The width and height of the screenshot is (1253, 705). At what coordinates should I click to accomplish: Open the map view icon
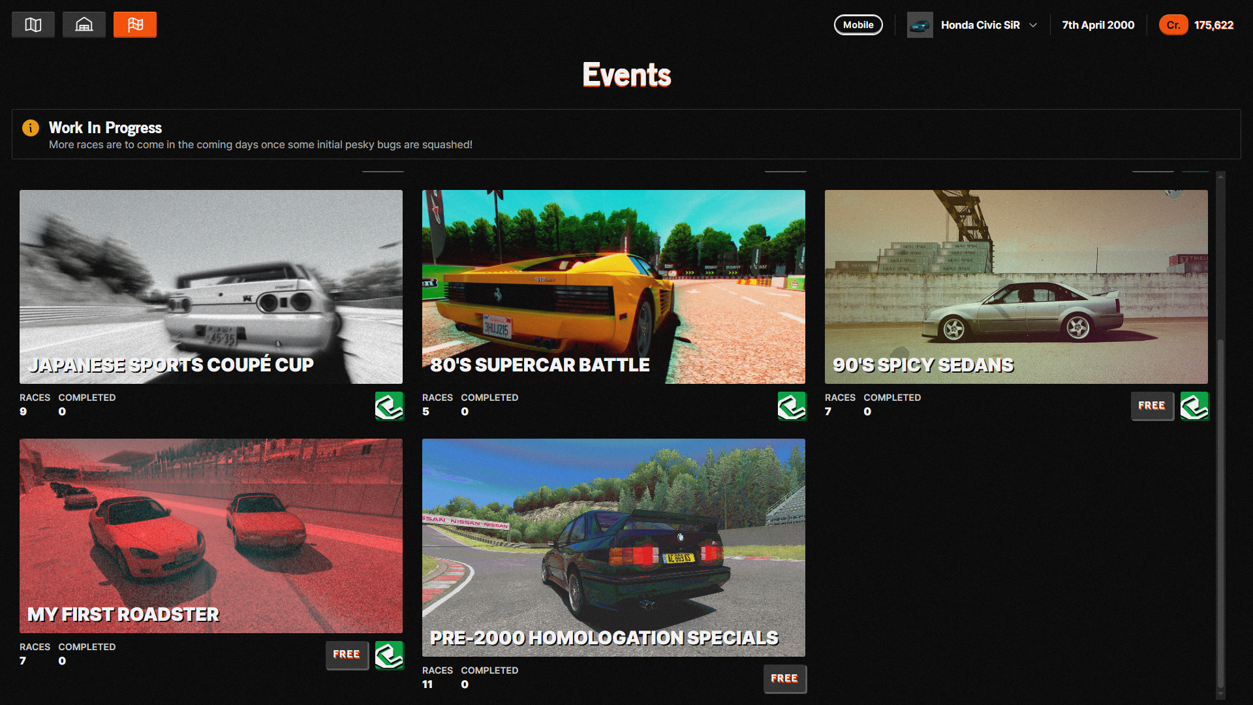coord(33,25)
